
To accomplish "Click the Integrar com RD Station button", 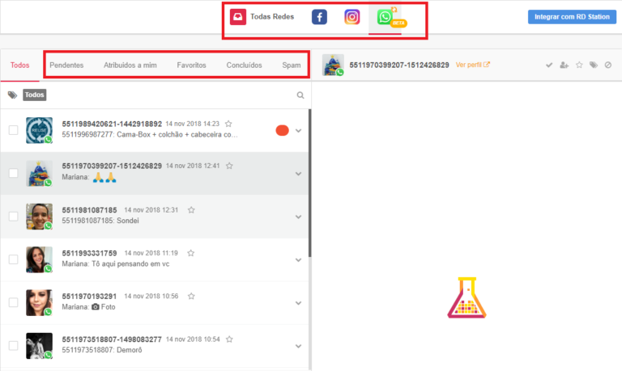I will coord(572,17).
